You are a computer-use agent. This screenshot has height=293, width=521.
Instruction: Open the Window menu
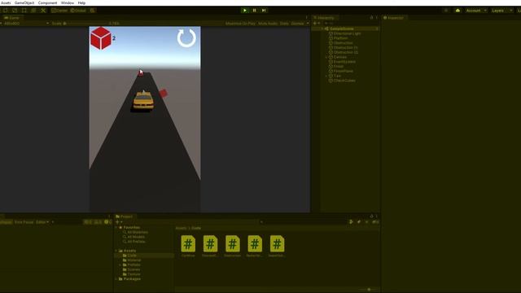[68, 2]
